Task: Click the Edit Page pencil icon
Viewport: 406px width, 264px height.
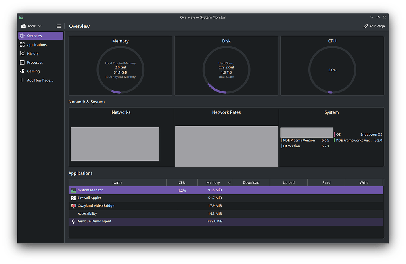Action: (366, 26)
